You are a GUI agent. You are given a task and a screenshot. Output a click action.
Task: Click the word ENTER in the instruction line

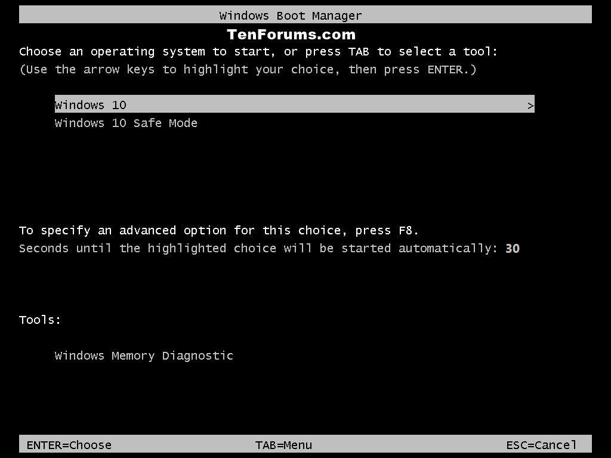point(445,70)
